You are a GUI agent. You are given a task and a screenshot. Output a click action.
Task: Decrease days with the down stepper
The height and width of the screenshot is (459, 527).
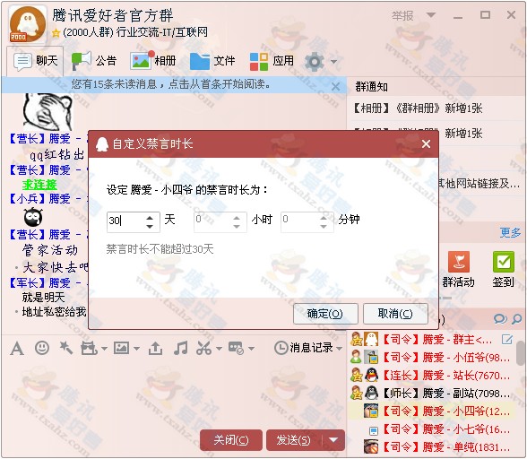pyautogui.click(x=150, y=227)
